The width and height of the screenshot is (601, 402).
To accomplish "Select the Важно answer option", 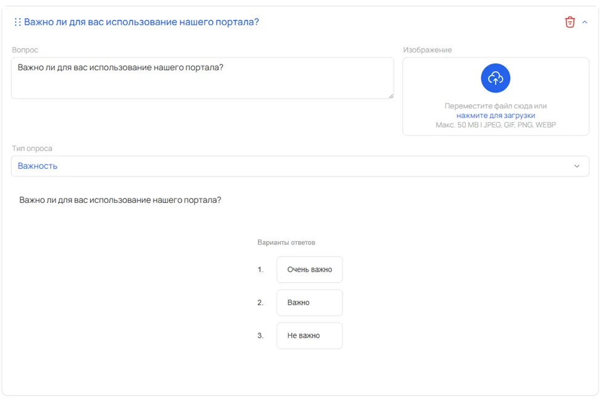I will pyautogui.click(x=310, y=303).
